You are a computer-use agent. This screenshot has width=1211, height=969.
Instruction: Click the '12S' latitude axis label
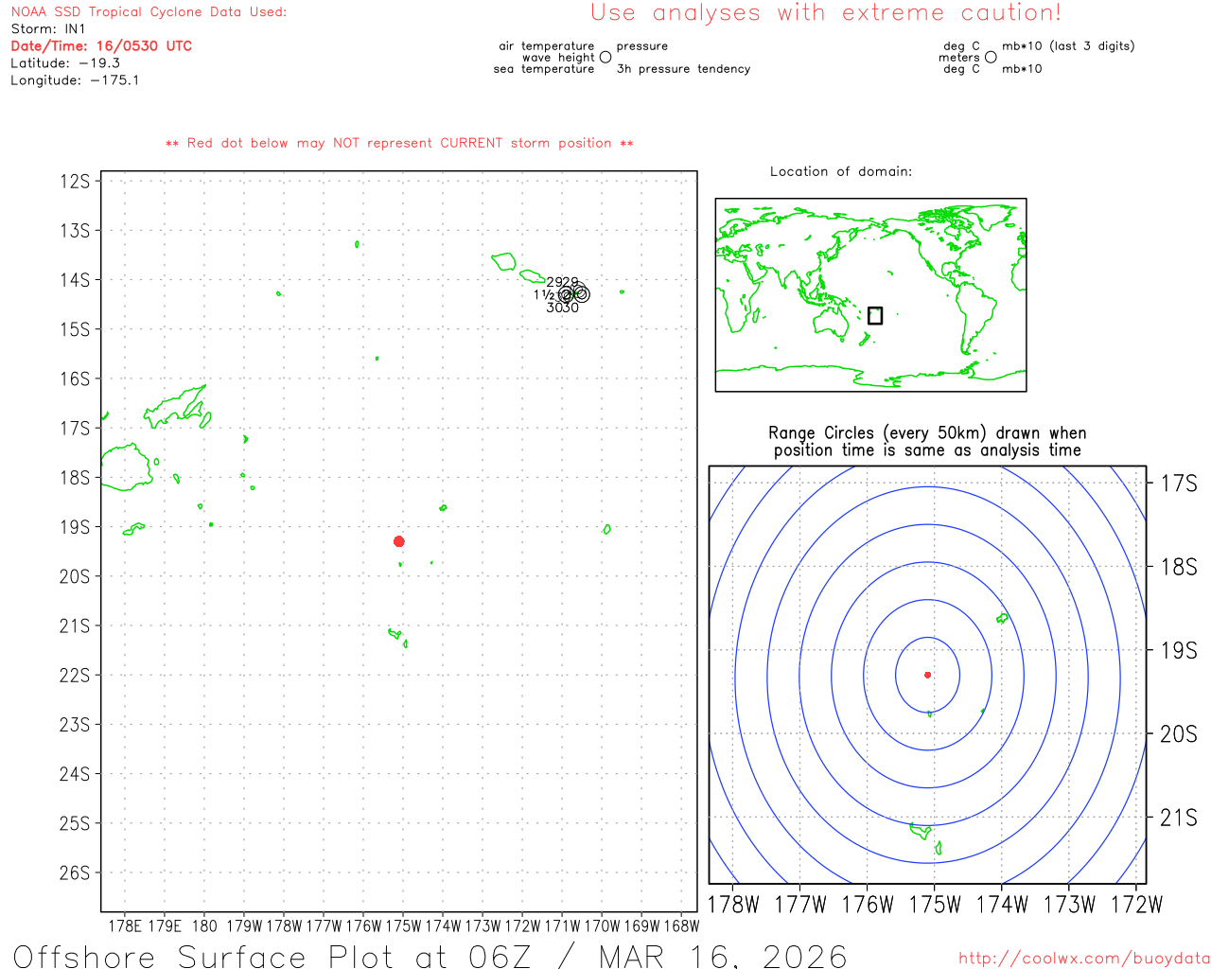[75, 181]
